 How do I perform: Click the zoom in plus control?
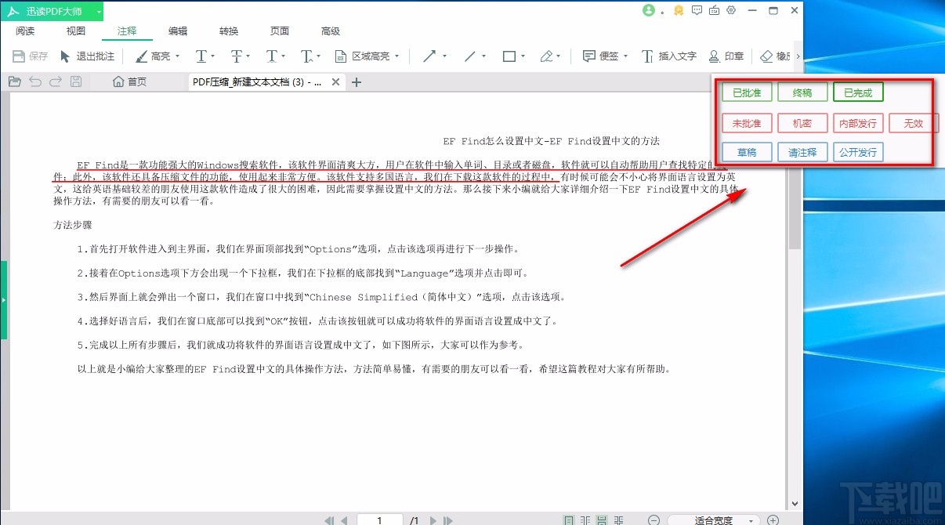773,519
